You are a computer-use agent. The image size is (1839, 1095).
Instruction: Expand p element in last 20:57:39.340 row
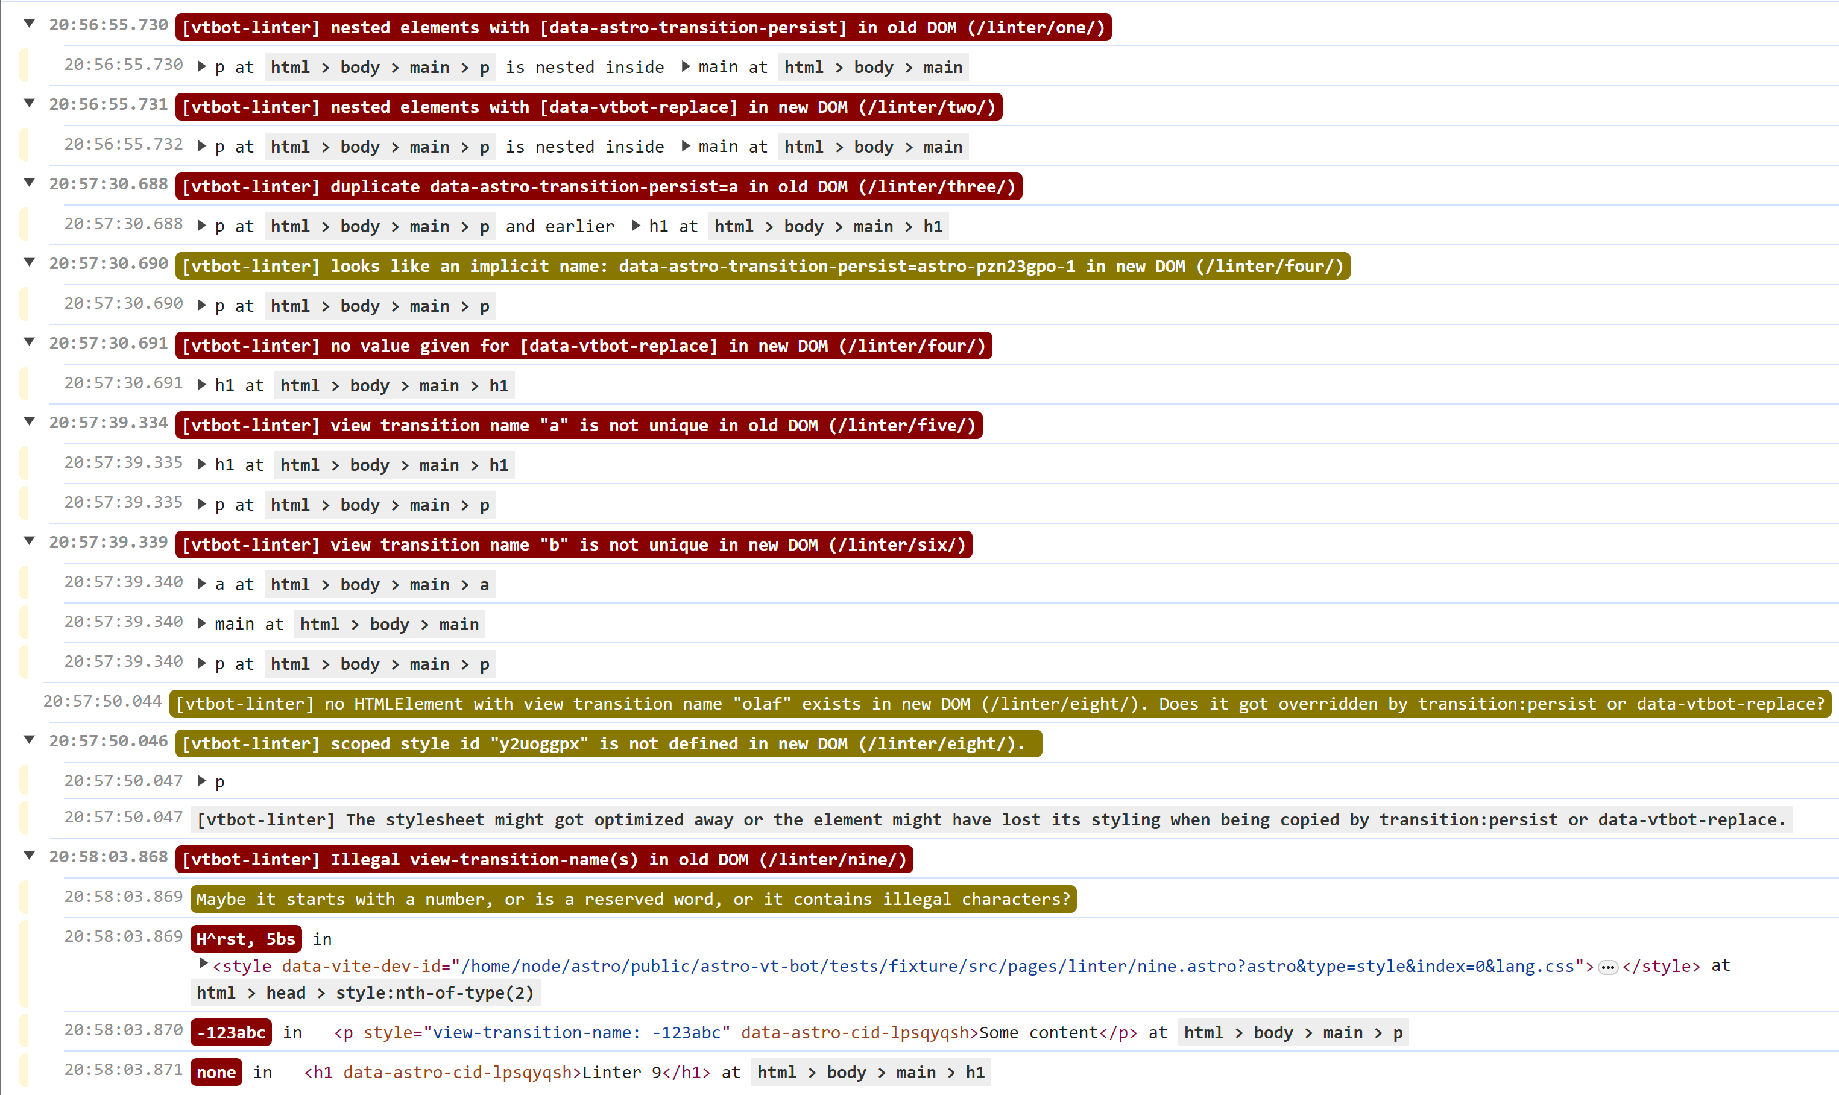202,664
